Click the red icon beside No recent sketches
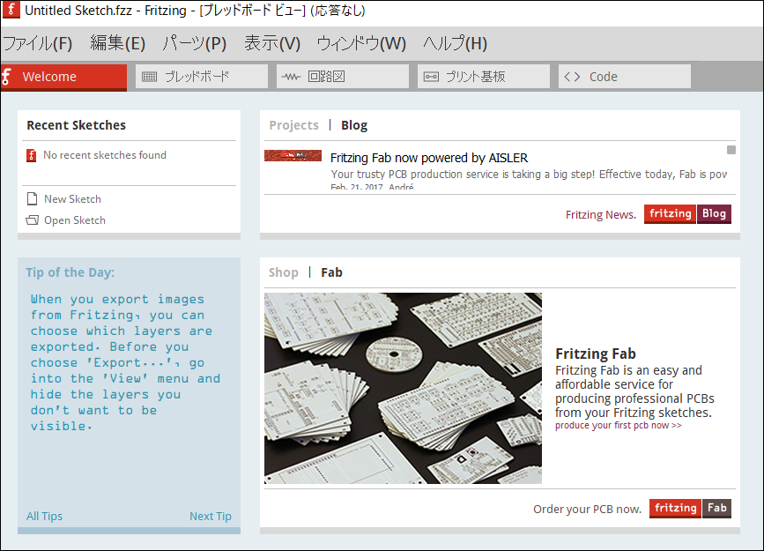The image size is (764, 551). pyautogui.click(x=31, y=155)
